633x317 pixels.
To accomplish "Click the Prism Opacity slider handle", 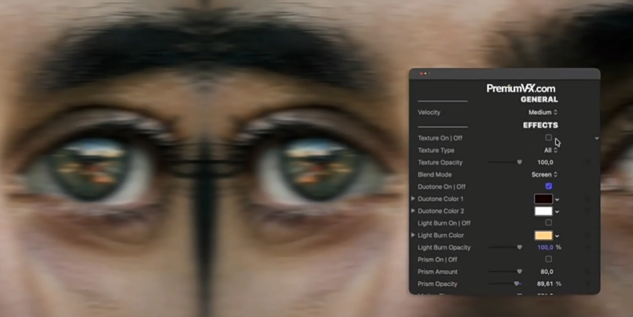I will [517, 284].
